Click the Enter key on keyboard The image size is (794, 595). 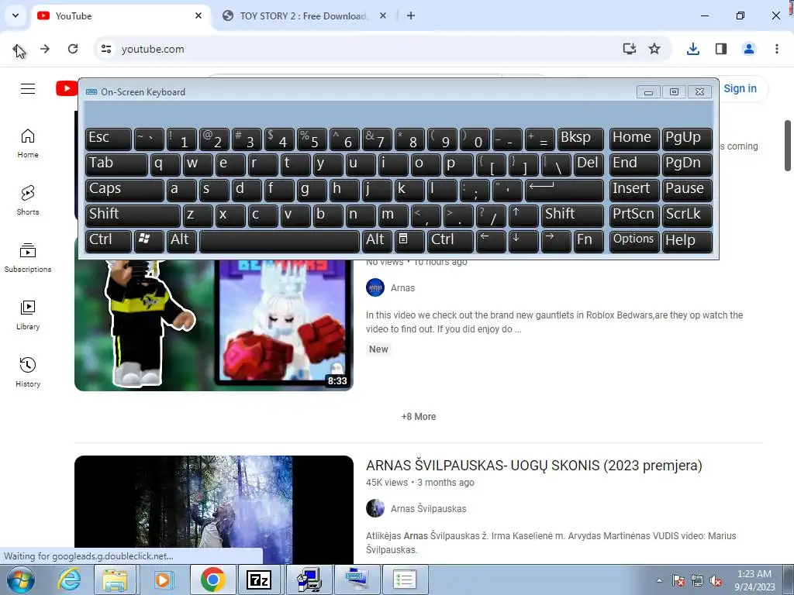564,189
